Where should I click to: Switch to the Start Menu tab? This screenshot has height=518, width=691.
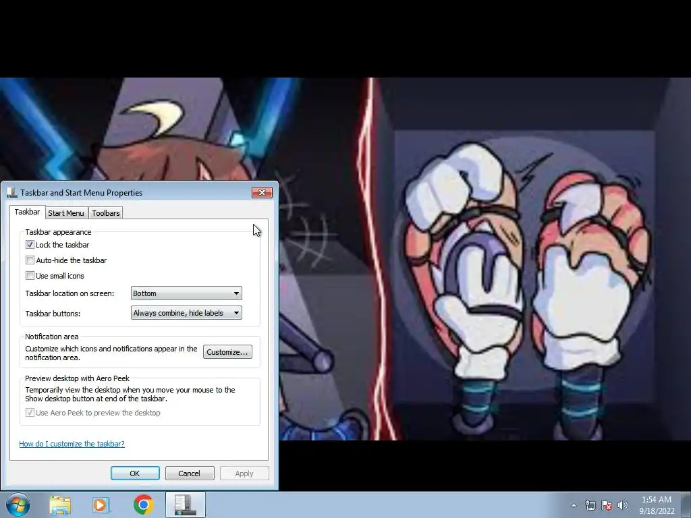(66, 213)
